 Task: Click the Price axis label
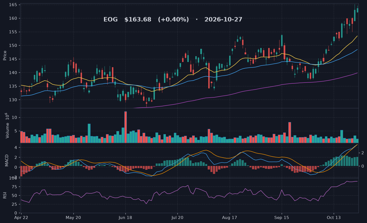click(5, 55)
